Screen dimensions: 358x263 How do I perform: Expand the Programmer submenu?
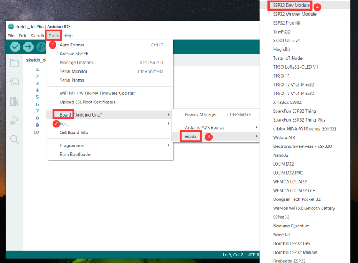[x=110, y=145]
